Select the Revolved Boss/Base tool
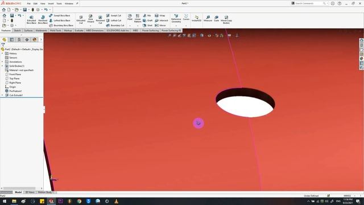The height and width of the screenshot is (205, 364). (x=43, y=20)
